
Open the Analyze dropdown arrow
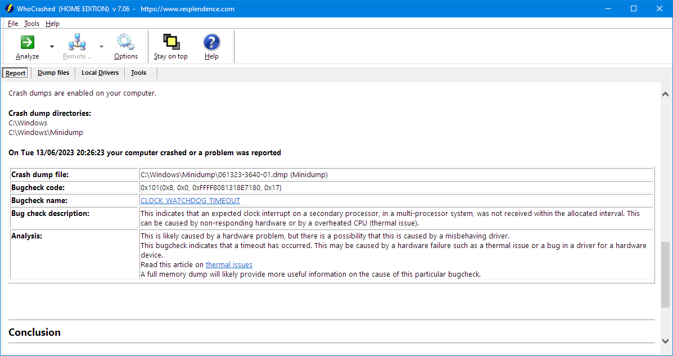pos(52,46)
